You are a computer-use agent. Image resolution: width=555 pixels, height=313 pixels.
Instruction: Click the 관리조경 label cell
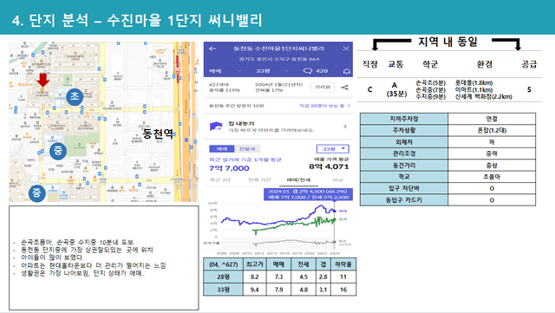point(404,153)
